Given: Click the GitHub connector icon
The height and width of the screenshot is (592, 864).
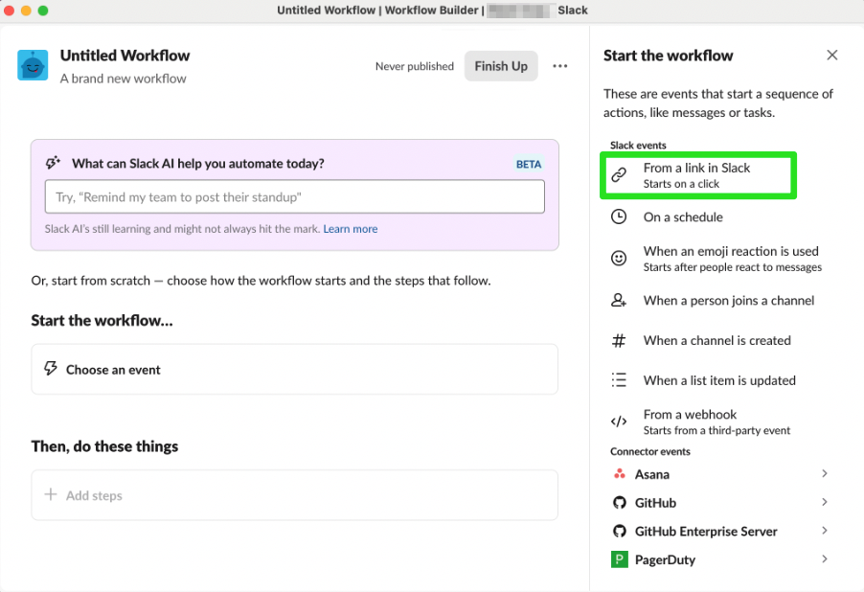Looking at the screenshot, I should [620, 502].
